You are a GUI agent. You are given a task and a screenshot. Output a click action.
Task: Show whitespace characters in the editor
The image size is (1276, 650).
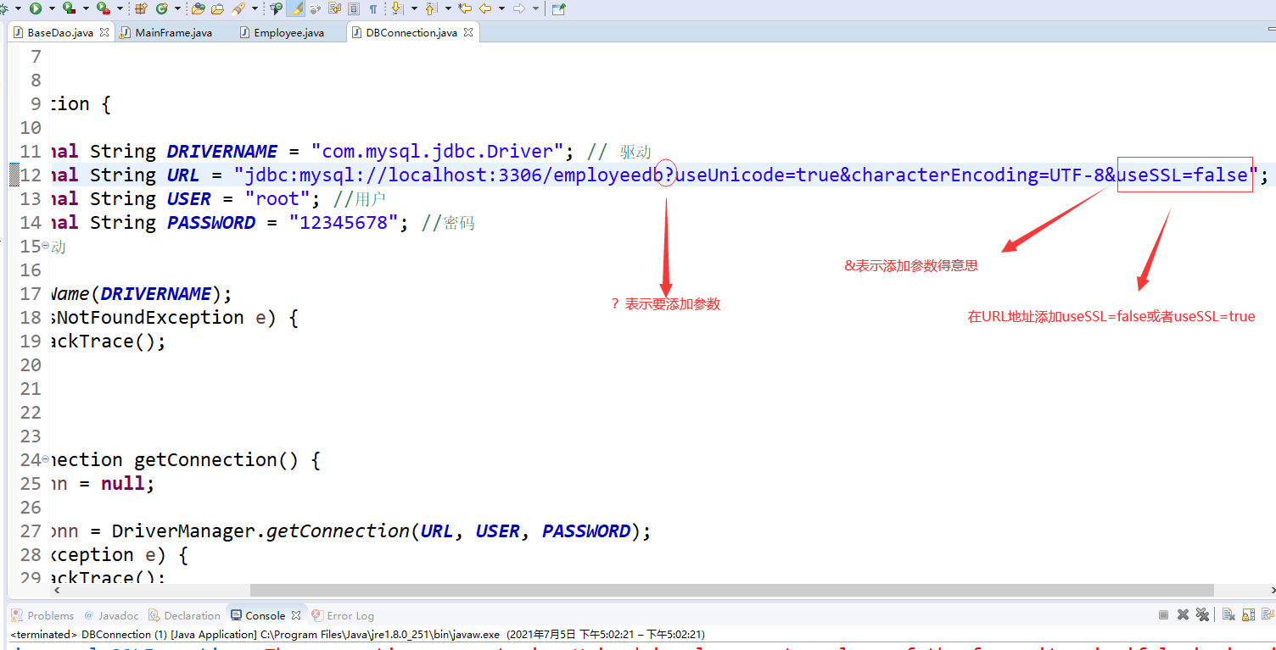373,10
